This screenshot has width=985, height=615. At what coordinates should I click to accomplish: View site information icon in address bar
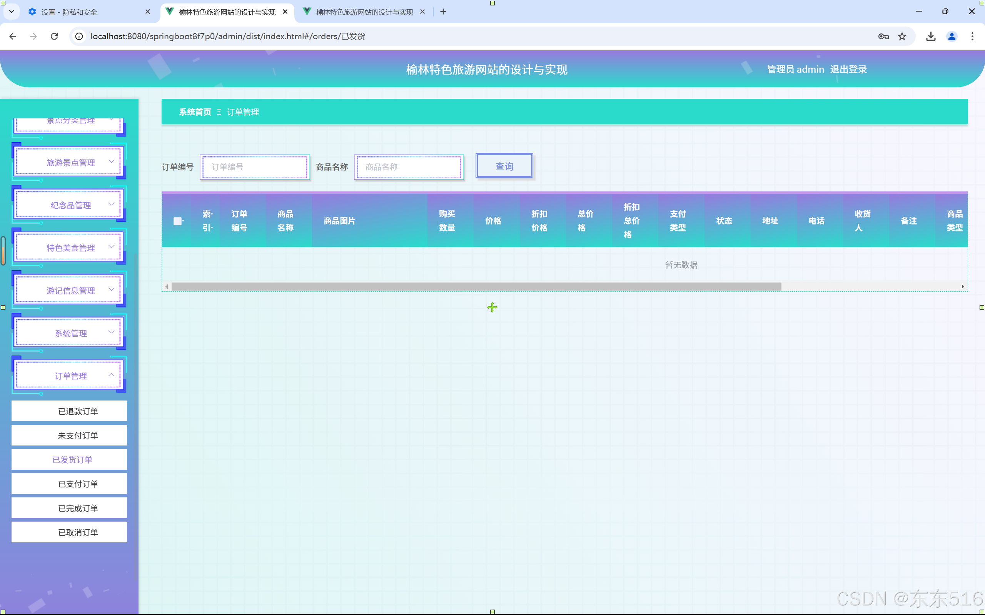coord(79,36)
